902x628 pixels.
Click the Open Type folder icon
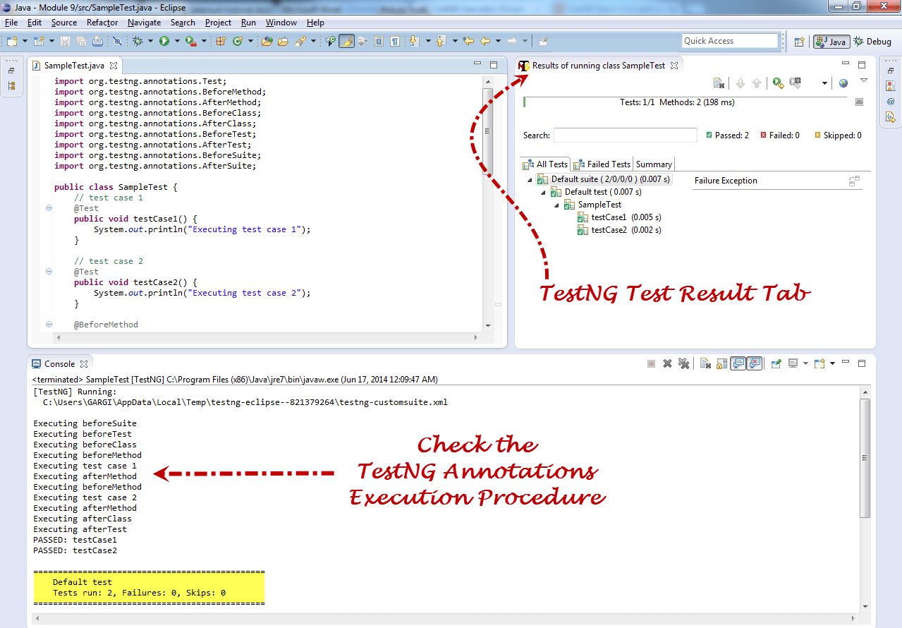(x=267, y=41)
